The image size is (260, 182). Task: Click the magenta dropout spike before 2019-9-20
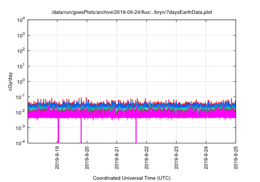pyautogui.click(x=81, y=130)
